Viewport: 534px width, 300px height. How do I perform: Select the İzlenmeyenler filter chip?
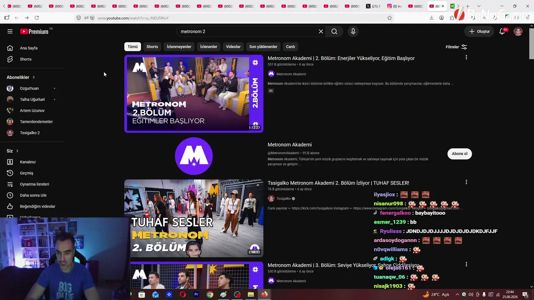click(179, 47)
